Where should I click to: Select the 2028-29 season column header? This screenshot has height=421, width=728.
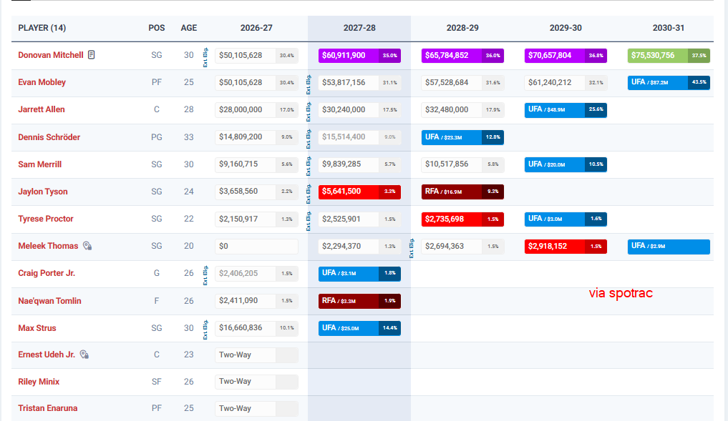(x=462, y=28)
